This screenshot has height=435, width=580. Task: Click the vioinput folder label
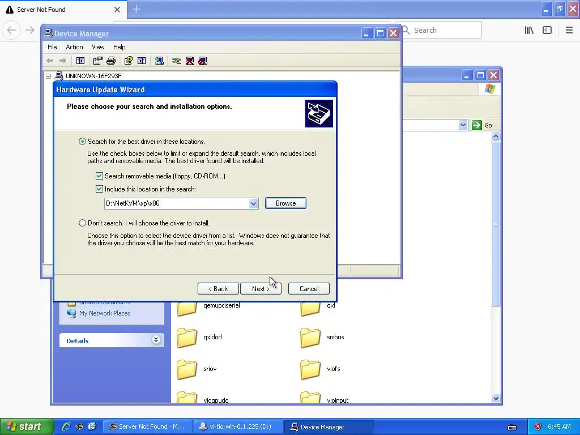tap(338, 400)
